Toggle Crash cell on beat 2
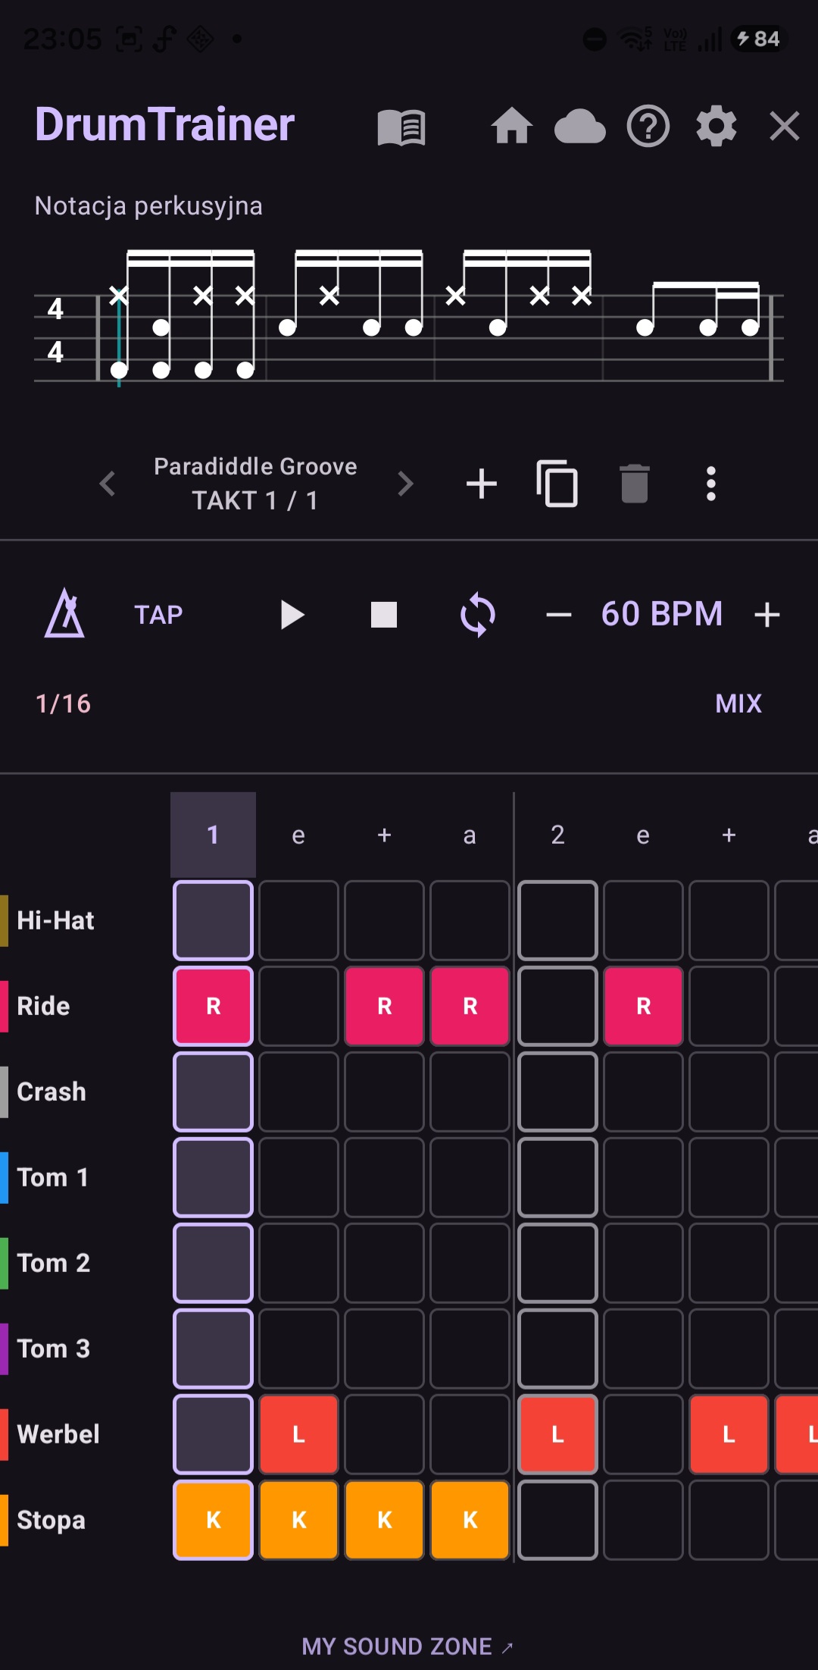Viewport: 818px width, 1670px height. [x=557, y=1092]
